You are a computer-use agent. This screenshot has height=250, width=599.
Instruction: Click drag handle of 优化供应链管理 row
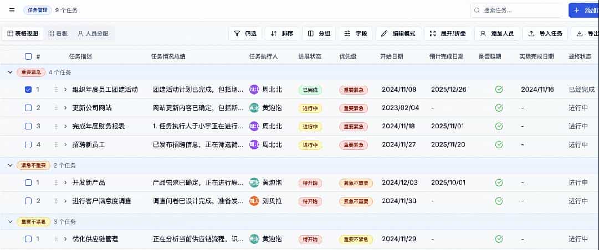coord(56,239)
